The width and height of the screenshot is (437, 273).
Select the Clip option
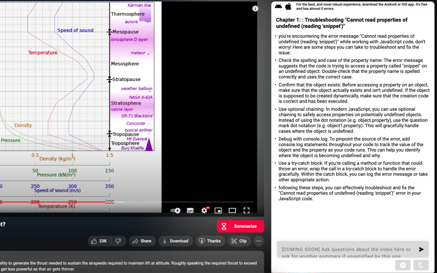point(239,241)
